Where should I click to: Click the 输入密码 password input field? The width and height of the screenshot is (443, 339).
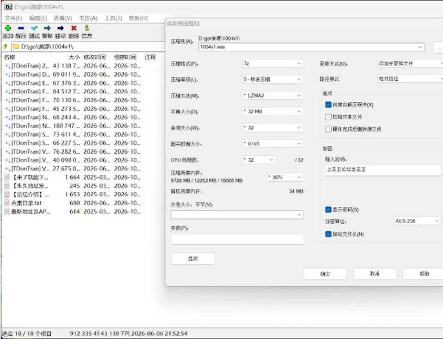click(x=383, y=170)
